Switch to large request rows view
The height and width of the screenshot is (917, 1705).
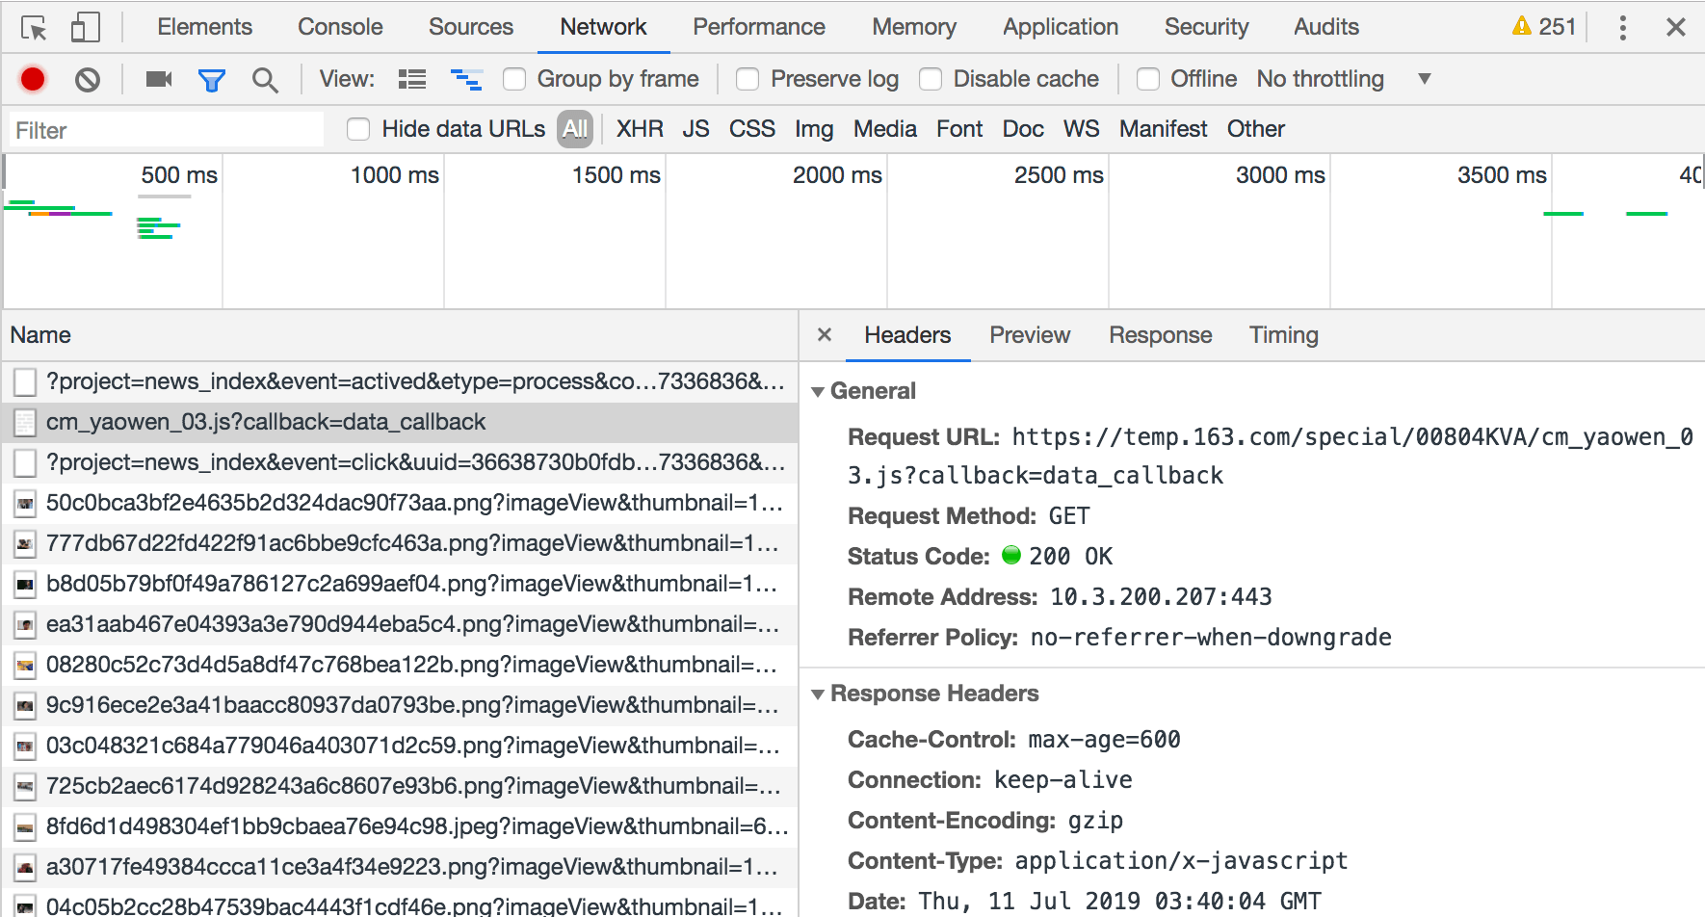point(412,79)
